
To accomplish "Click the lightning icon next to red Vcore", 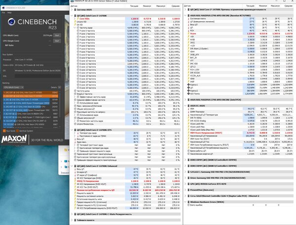I will (x=188, y=34).
